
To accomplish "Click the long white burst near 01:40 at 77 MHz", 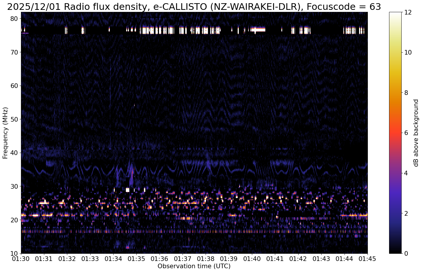I will (259, 29).
